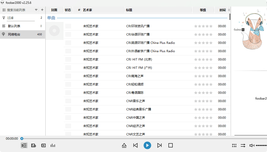This screenshot has width=267, height=152.
Task: Stop playback with the square button
Action: tap(170, 145)
